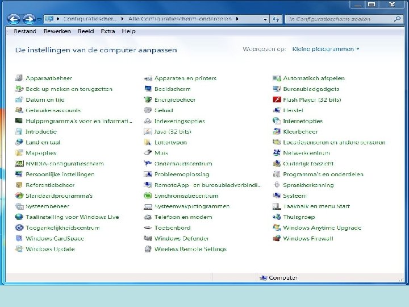The height and width of the screenshot is (307, 409).
Task: Open Java (32 bits) icon
Action: (x=148, y=131)
